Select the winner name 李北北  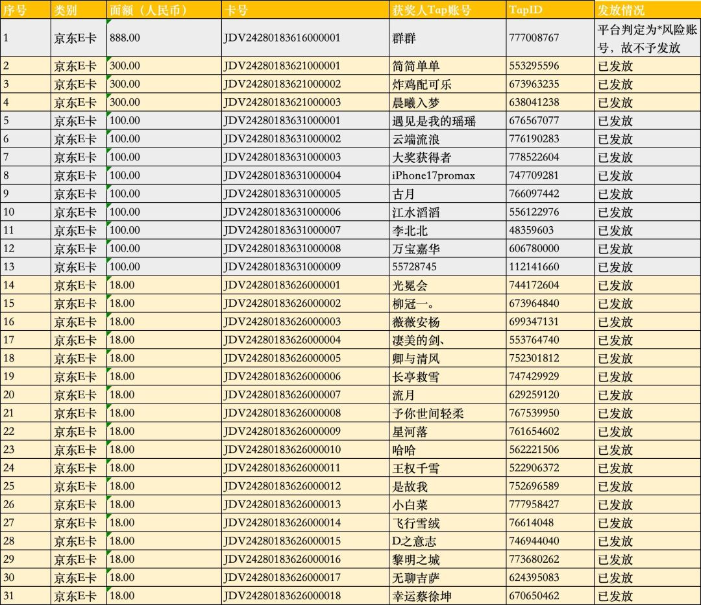click(x=410, y=231)
